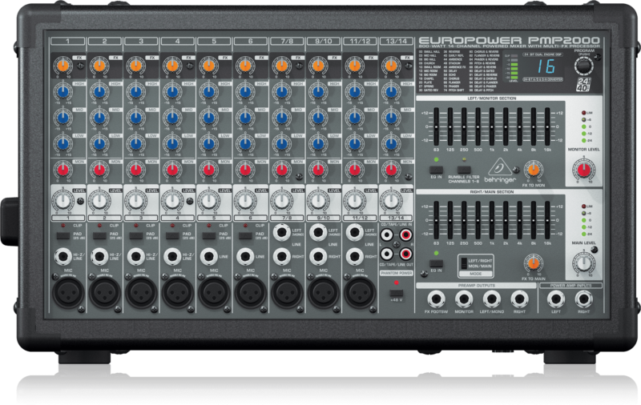
Task: Click the EUROPOWER PMP2000 title text
Action: [509, 40]
